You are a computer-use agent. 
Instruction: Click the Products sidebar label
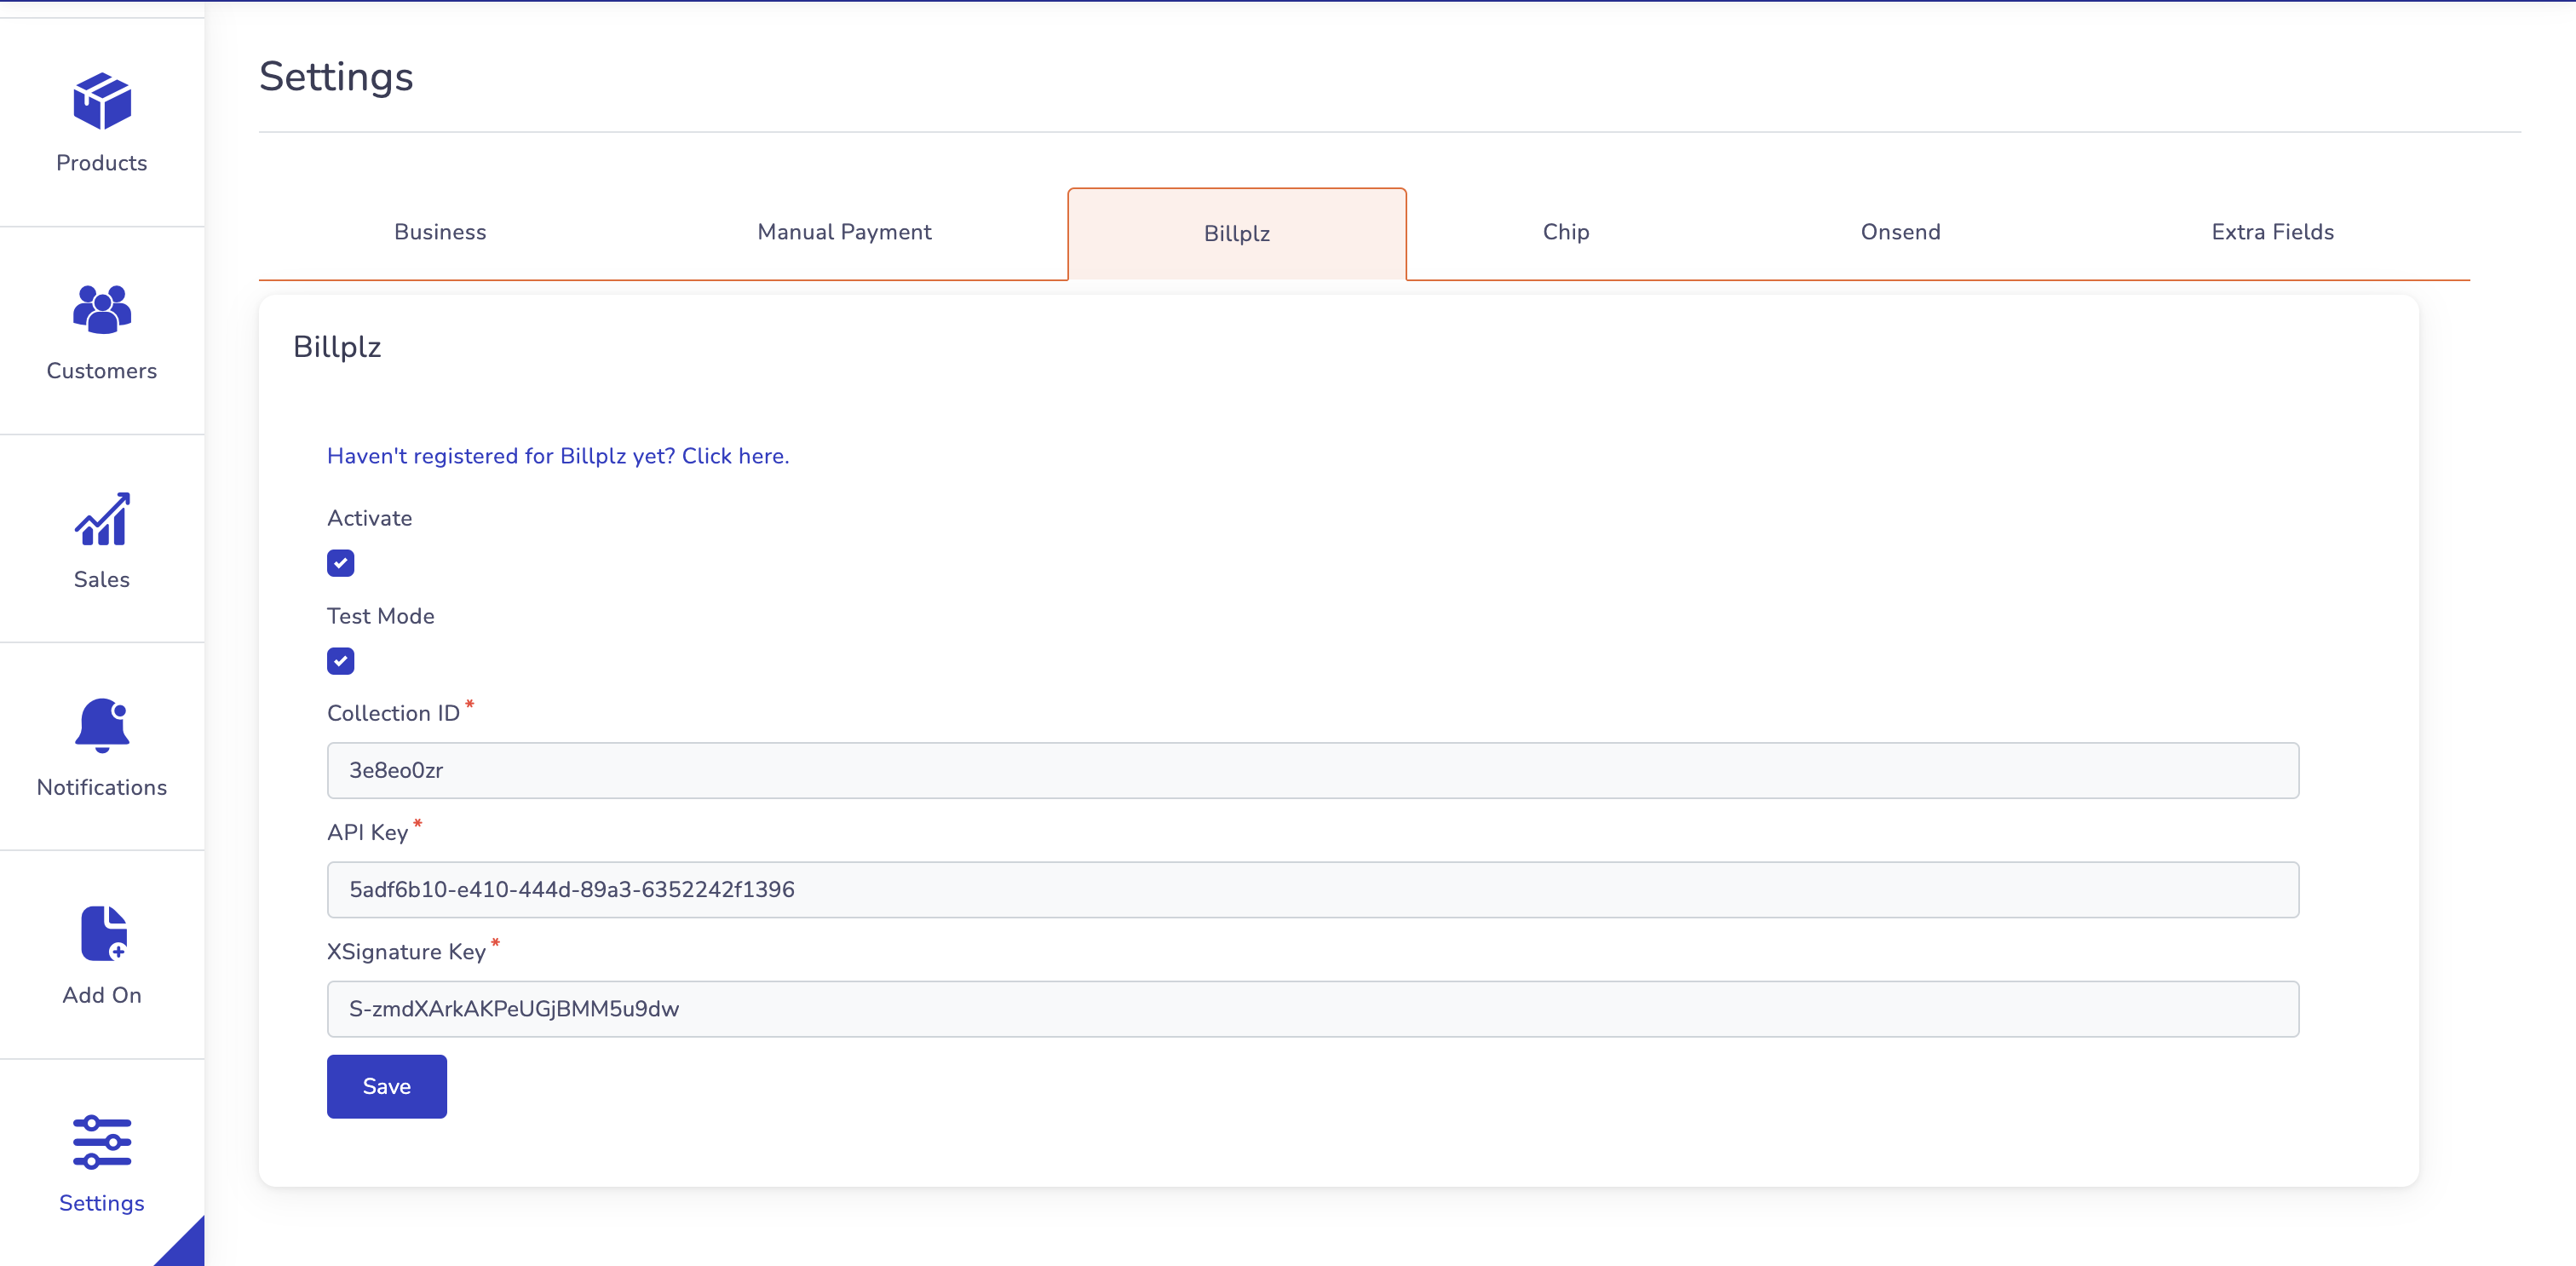[102, 163]
